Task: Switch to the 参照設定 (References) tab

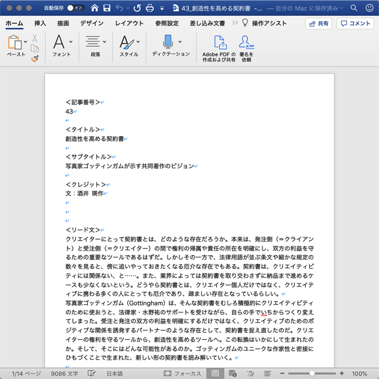Action: tap(166, 24)
